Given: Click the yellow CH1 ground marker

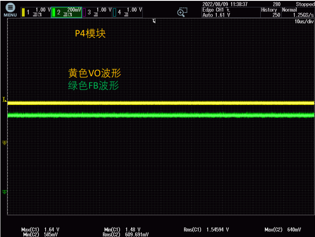Looking at the screenshot, I should [5, 143].
